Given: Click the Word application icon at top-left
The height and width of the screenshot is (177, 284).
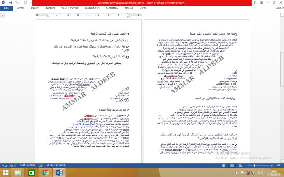Looking at the screenshot, I should pyautogui.click(x=4, y=2).
